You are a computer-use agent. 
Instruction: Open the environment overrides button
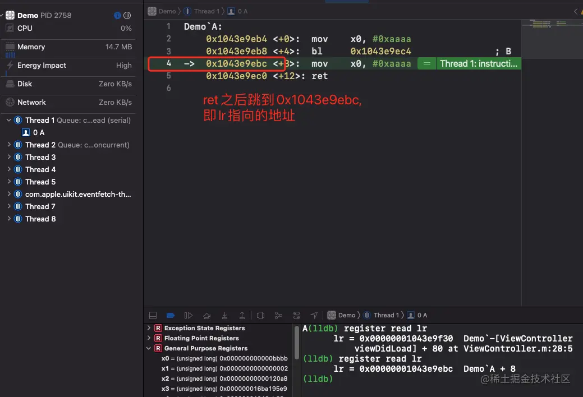[x=296, y=316]
